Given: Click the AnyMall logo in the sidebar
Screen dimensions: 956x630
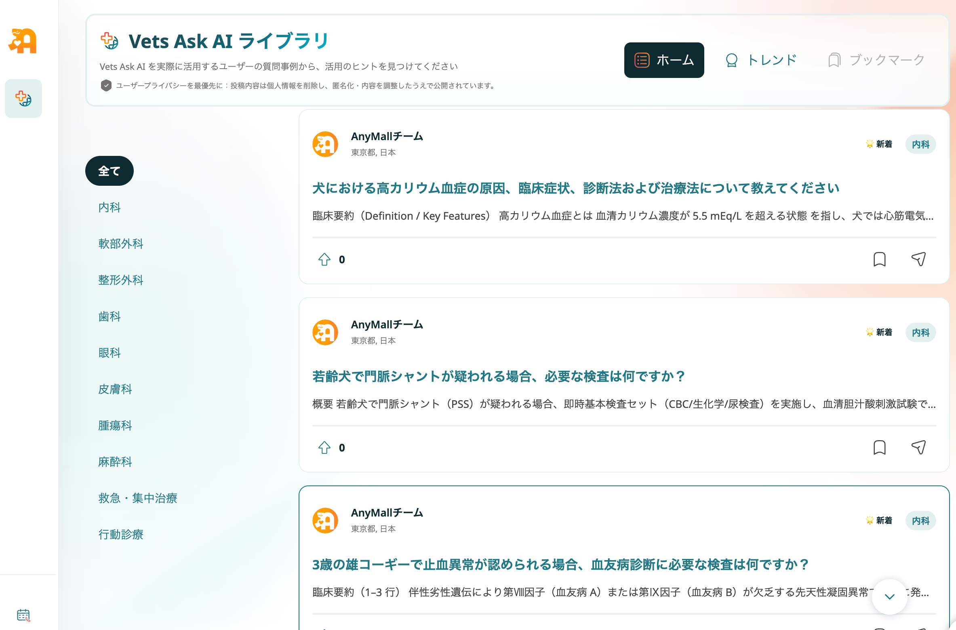Looking at the screenshot, I should [x=23, y=41].
